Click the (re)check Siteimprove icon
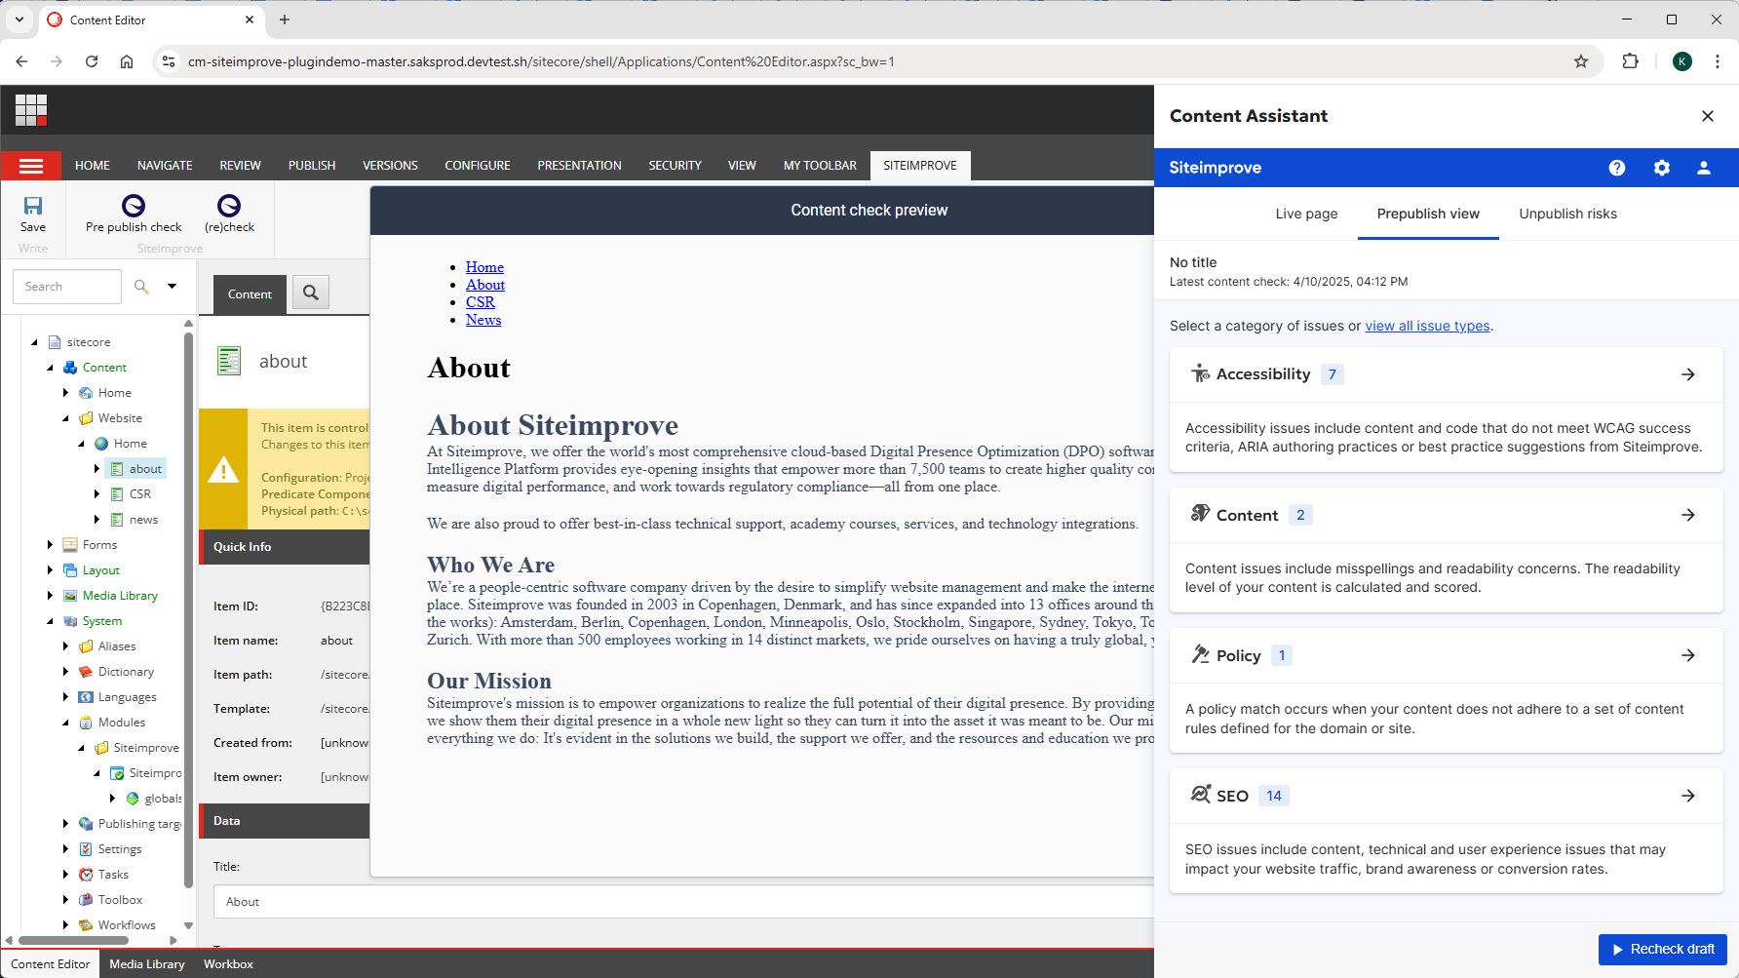Screen dimensions: 1739x978 (229, 214)
